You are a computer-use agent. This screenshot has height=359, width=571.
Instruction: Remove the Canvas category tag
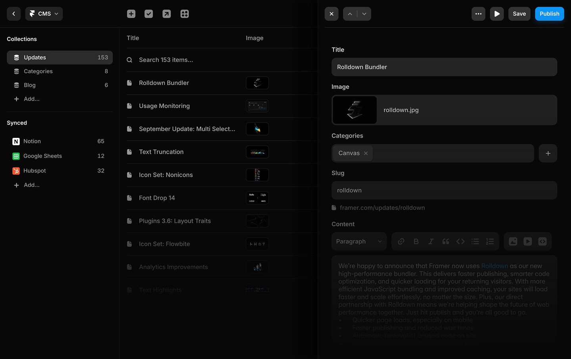(366, 153)
